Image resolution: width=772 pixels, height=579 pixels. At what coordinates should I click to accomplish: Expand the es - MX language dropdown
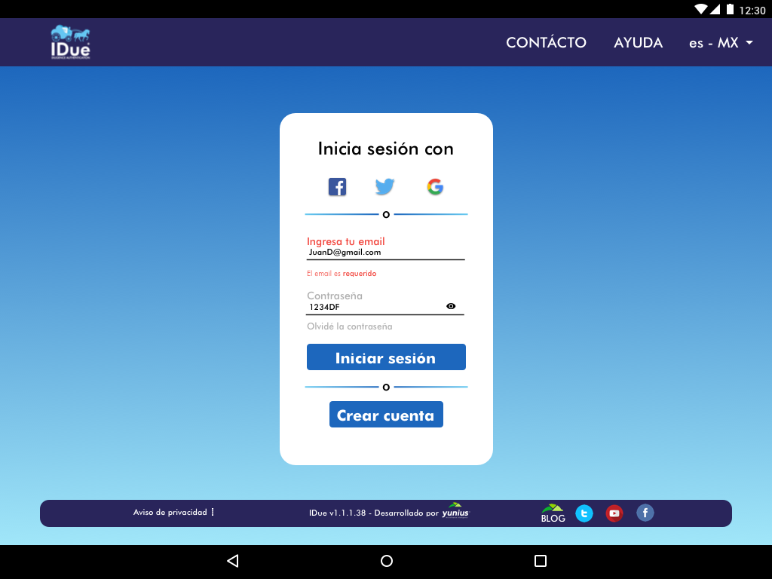(x=721, y=43)
